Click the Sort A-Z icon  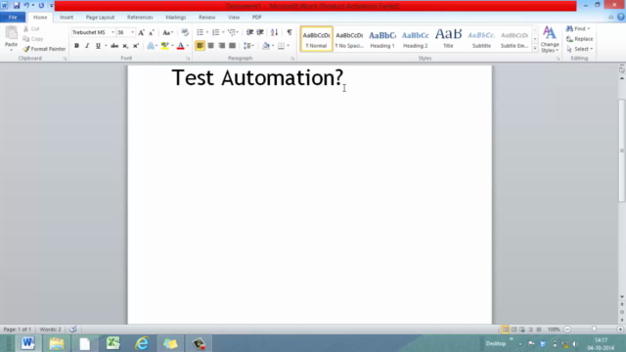click(x=274, y=32)
